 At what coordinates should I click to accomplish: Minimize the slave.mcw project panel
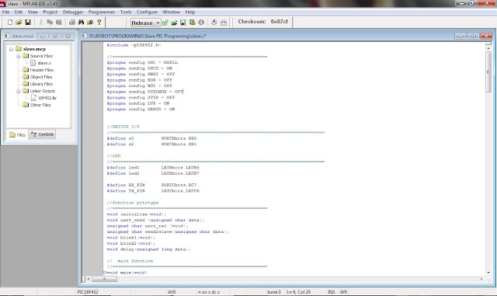(x=43, y=37)
